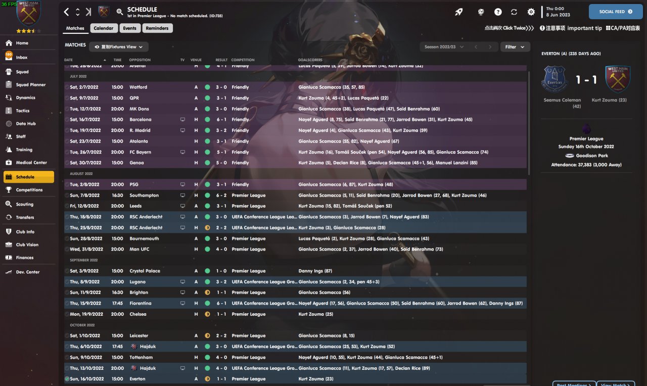The width and height of the screenshot is (647, 386).
Task: Open Competitions in the sidebar
Action: [28, 190]
